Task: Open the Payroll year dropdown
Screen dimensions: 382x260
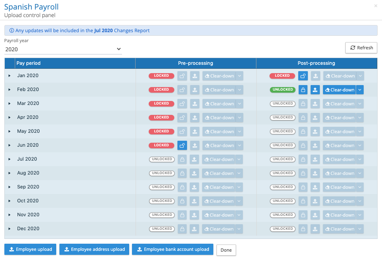Action: click(63, 49)
